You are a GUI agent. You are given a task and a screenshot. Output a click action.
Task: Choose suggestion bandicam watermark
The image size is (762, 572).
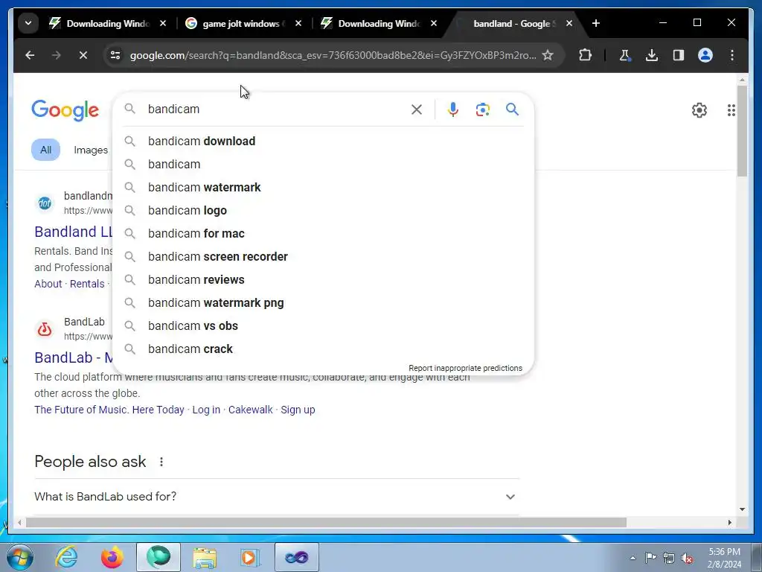click(x=323, y=187)
